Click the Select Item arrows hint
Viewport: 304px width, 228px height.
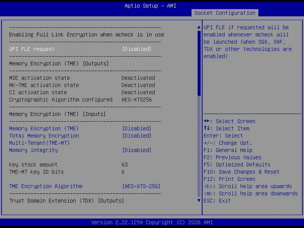tap(226, 128)
